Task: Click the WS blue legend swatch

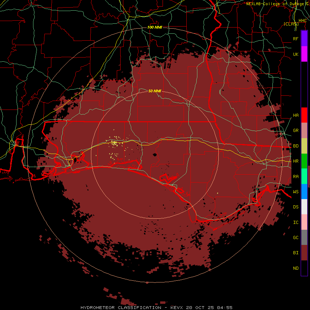Action: point(304,192)
